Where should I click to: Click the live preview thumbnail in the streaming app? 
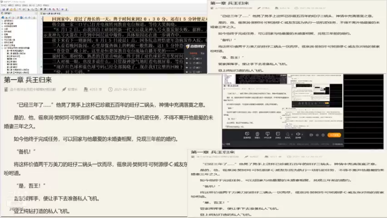(x=283, y=102)
